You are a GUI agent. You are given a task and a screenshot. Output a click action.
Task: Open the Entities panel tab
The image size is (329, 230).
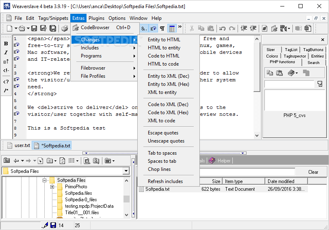point(317,56)
